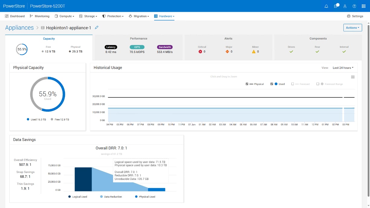Open the jobs icon in header
Image resolution: width=370 pixels, height=208 pixels.
(x=336, y=6)
